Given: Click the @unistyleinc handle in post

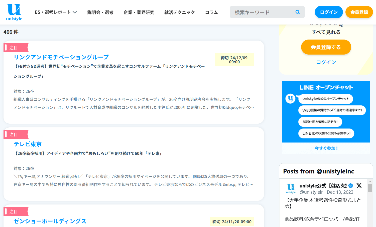Looking at the screenshot, I should click(311, 192).
